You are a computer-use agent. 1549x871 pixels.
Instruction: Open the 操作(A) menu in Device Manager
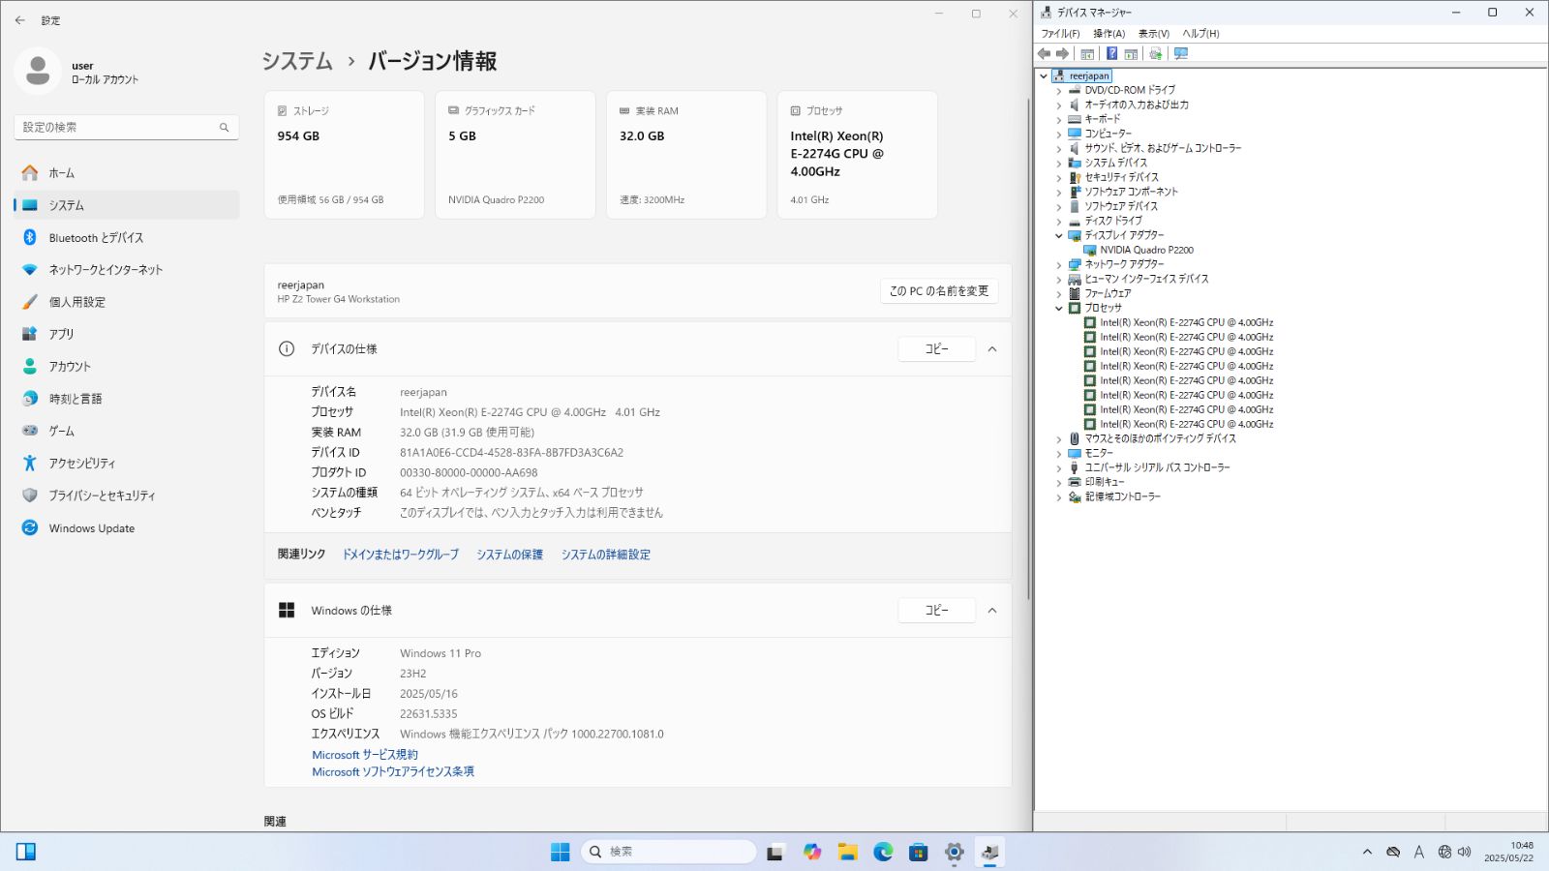(1109, 34)
